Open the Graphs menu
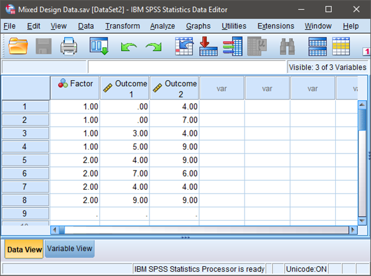 199,26
